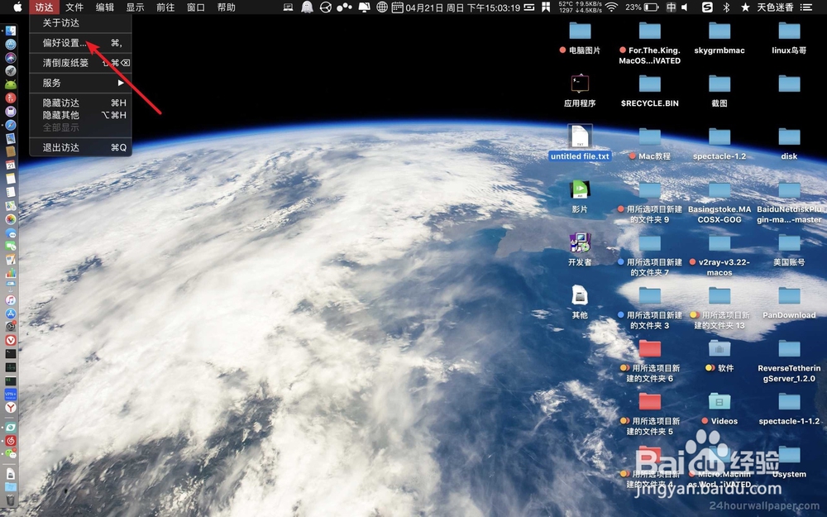The width and height of the screenshot is (827, 517).
Task: Select 关于访达 menu entry
Action: pos(80,22)
